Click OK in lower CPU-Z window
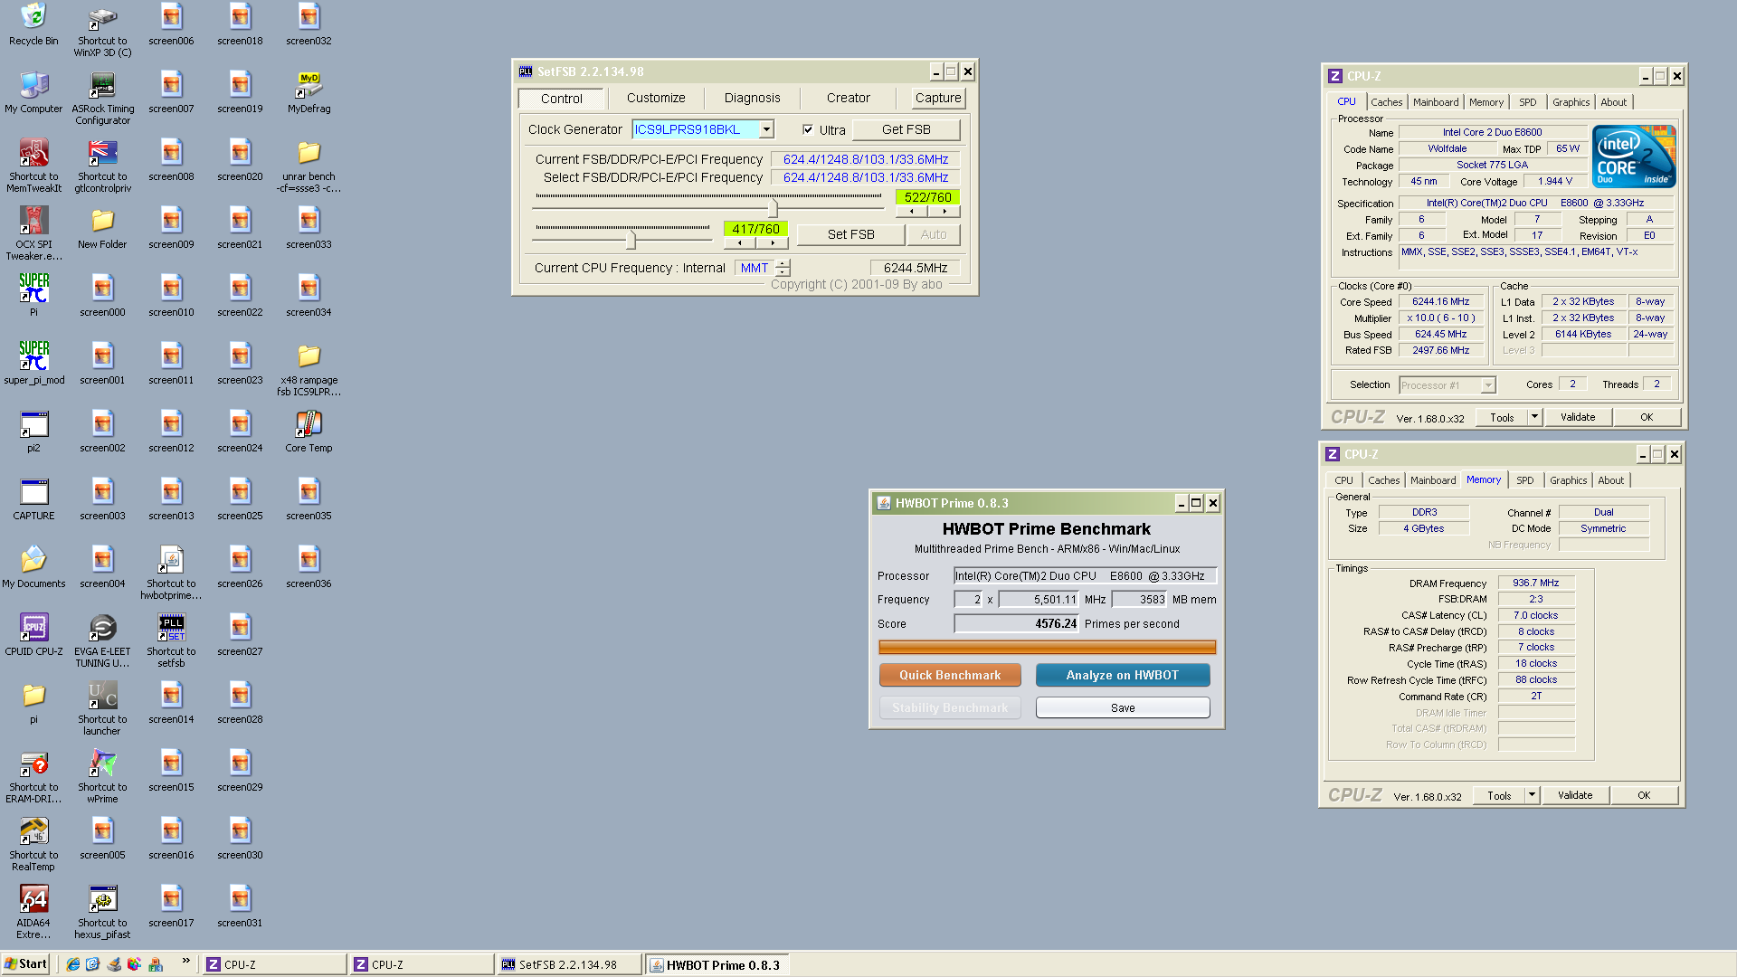This screenshot has width=1737, height=977. click(1644, 795)
